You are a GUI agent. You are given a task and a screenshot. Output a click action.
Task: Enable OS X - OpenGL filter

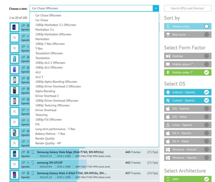click(187, 133)
